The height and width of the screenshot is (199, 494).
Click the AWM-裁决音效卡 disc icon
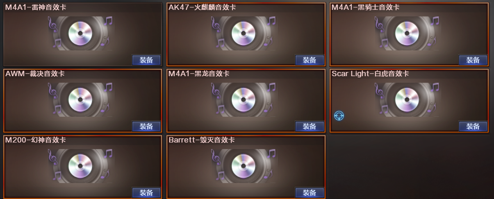pyautogui.click(x=80, y=99)
